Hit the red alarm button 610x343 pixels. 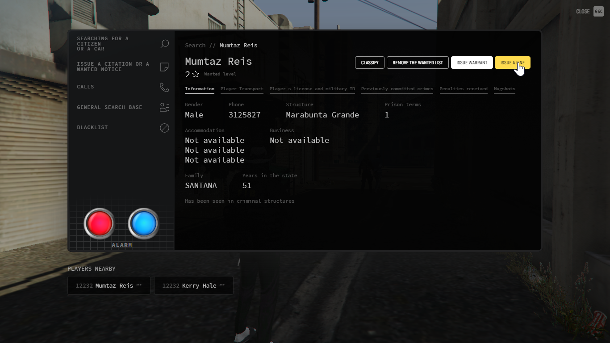99,223
